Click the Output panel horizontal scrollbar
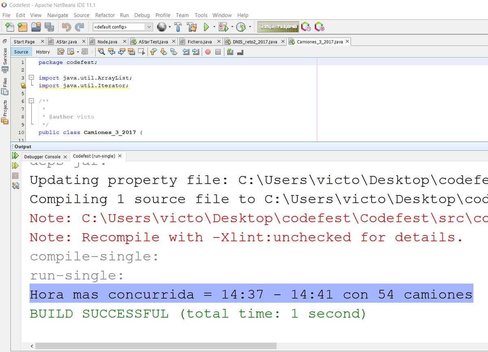The image size is (488, 352). click(156, 346)
